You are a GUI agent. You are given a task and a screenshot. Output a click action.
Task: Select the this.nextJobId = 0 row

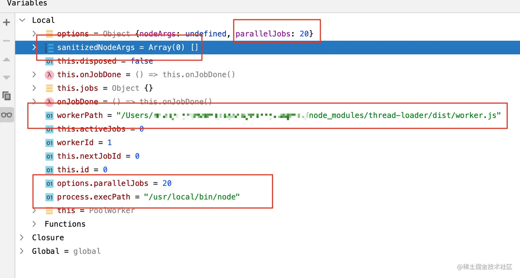point(267,156)
